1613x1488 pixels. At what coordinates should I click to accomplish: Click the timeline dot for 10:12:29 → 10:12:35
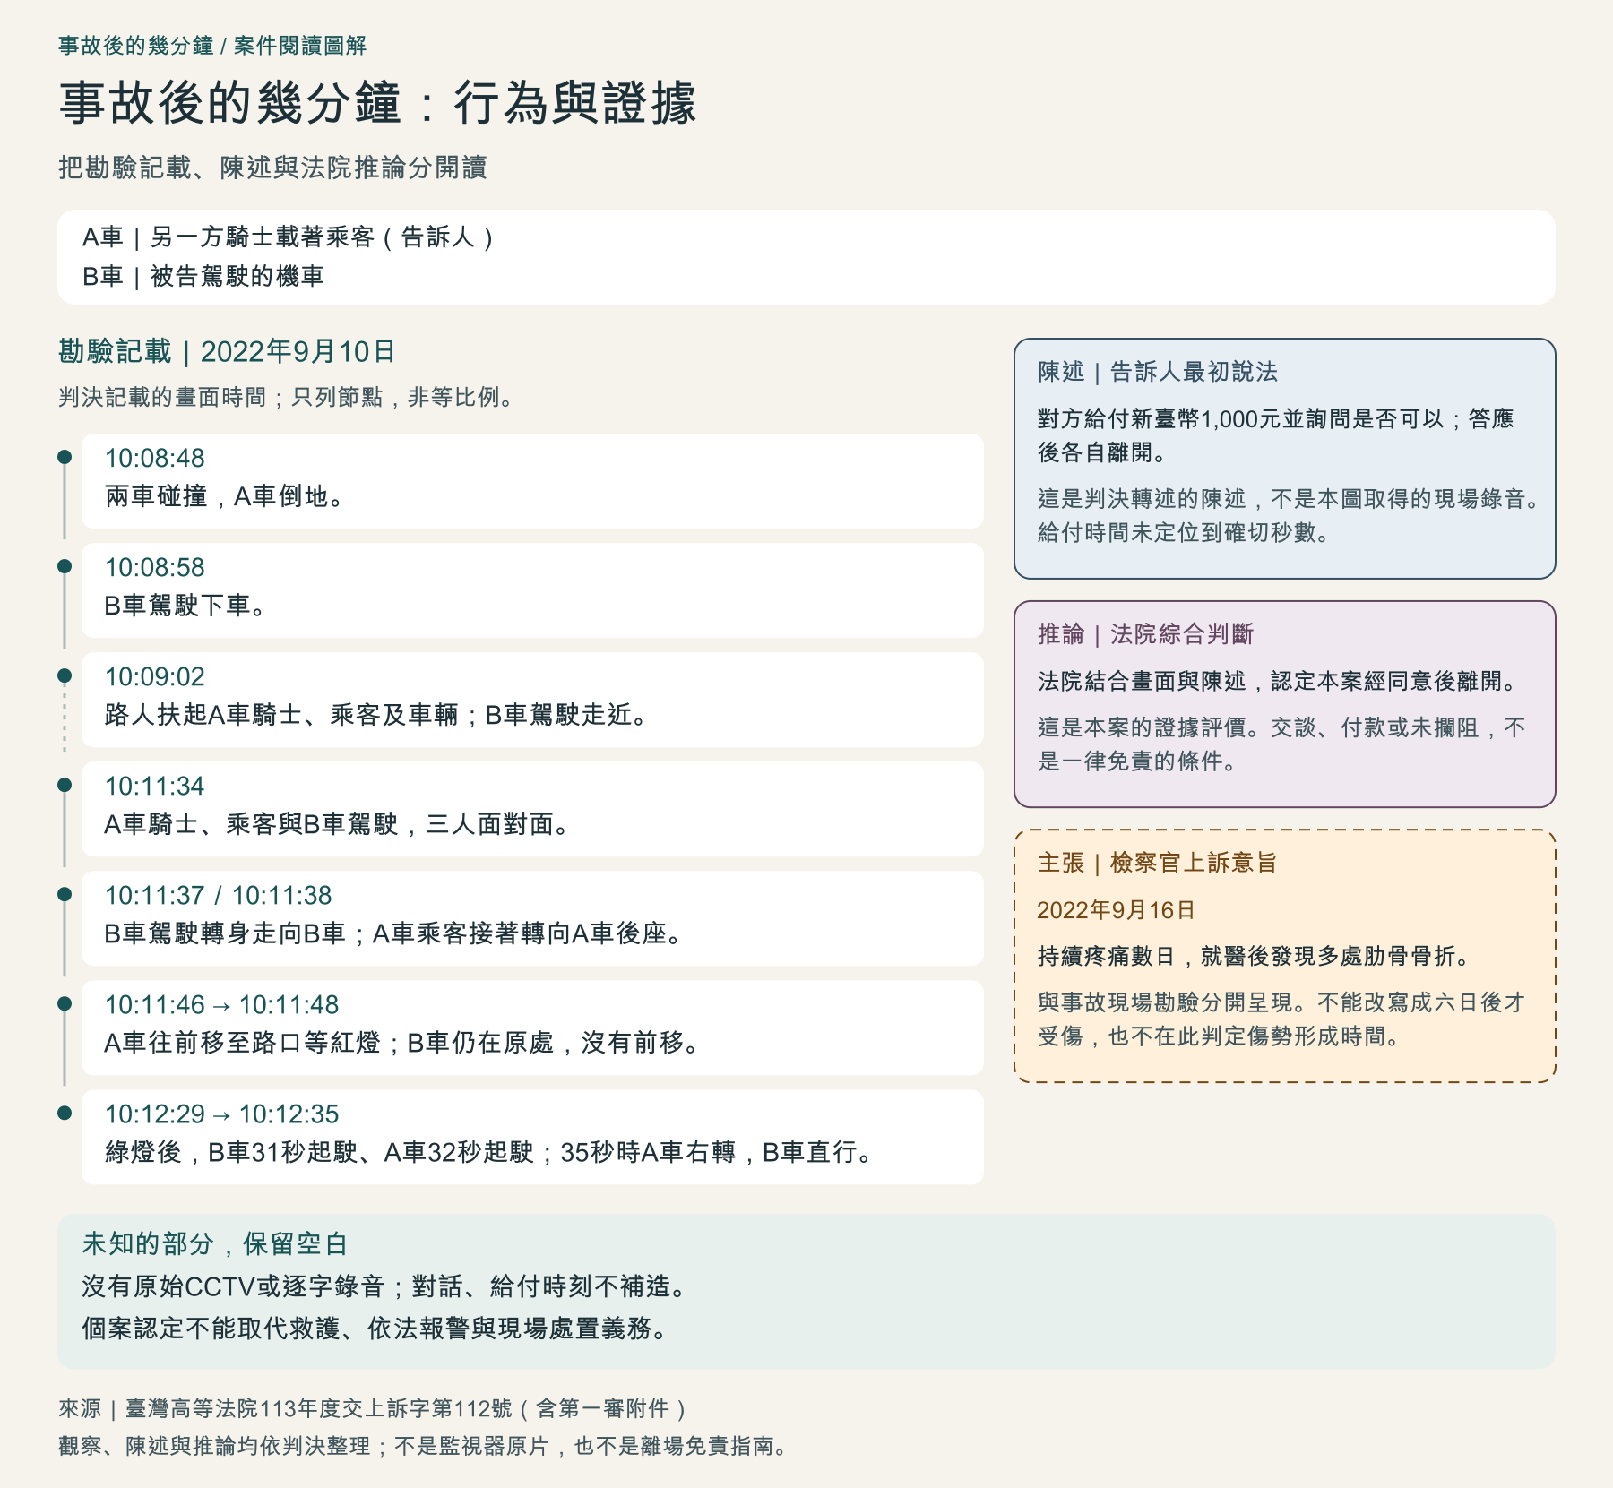(65, 1113)
